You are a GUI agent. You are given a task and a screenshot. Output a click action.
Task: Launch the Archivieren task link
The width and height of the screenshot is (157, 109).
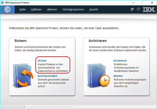click(120, 61)
